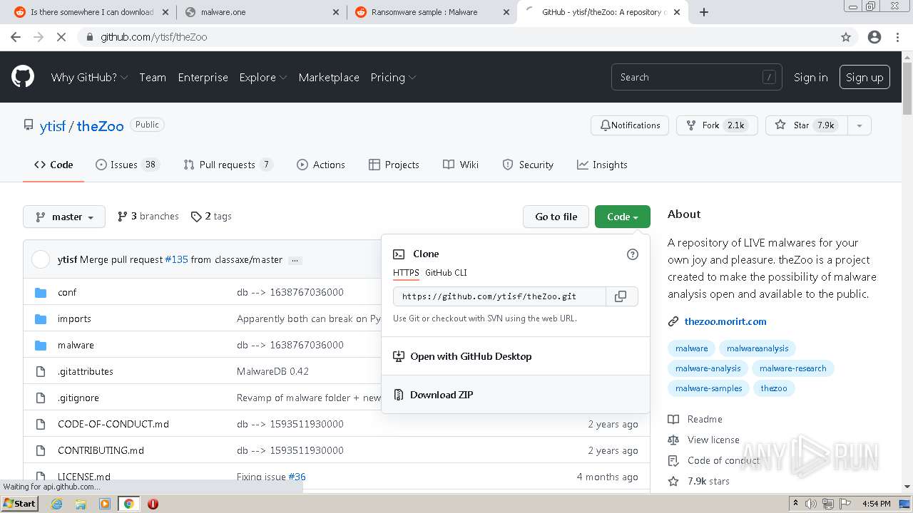
Task: Focus the GitHub search field
Action: (x=696, y=78)
